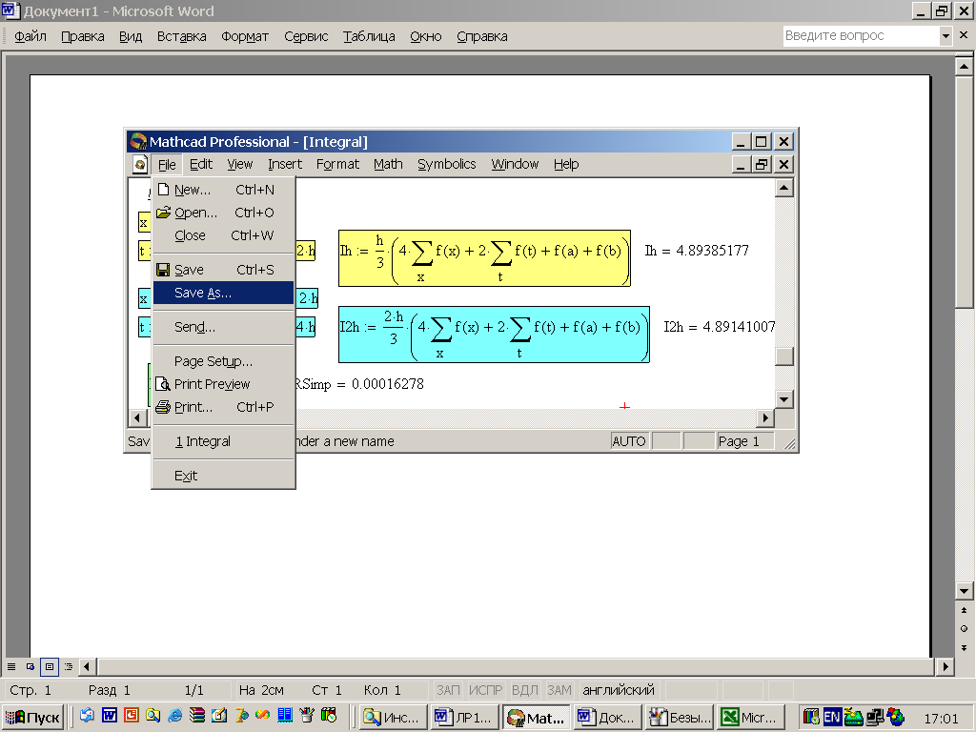Click the Mathcad document icon left of File menu
The image size is (976, 732).
coord(140,164)
